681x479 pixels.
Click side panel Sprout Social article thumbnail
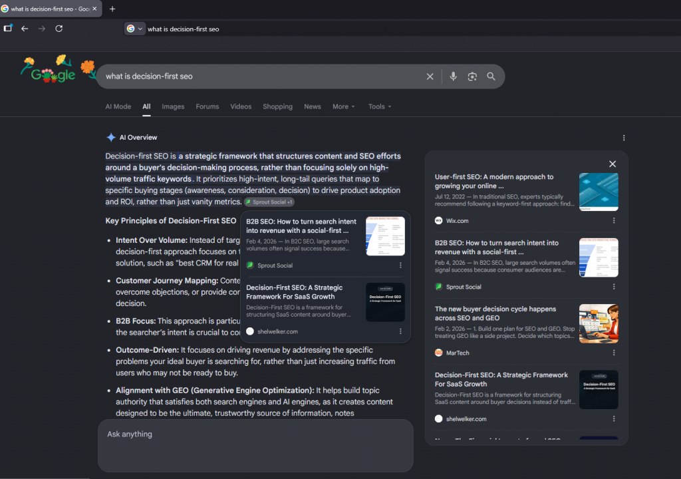599,257
